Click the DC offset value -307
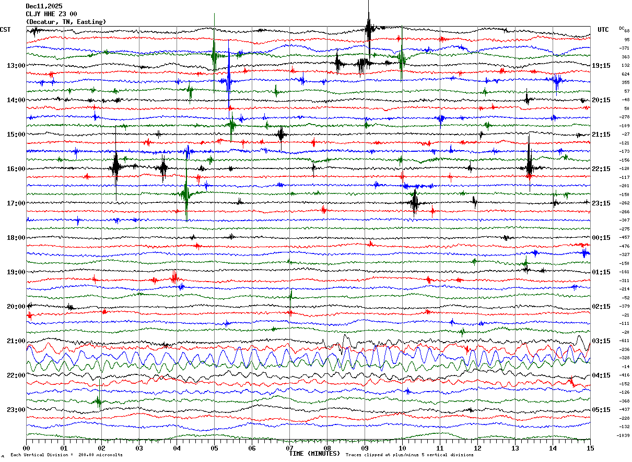This screenshot has height=462, width=632. [625, 221]
